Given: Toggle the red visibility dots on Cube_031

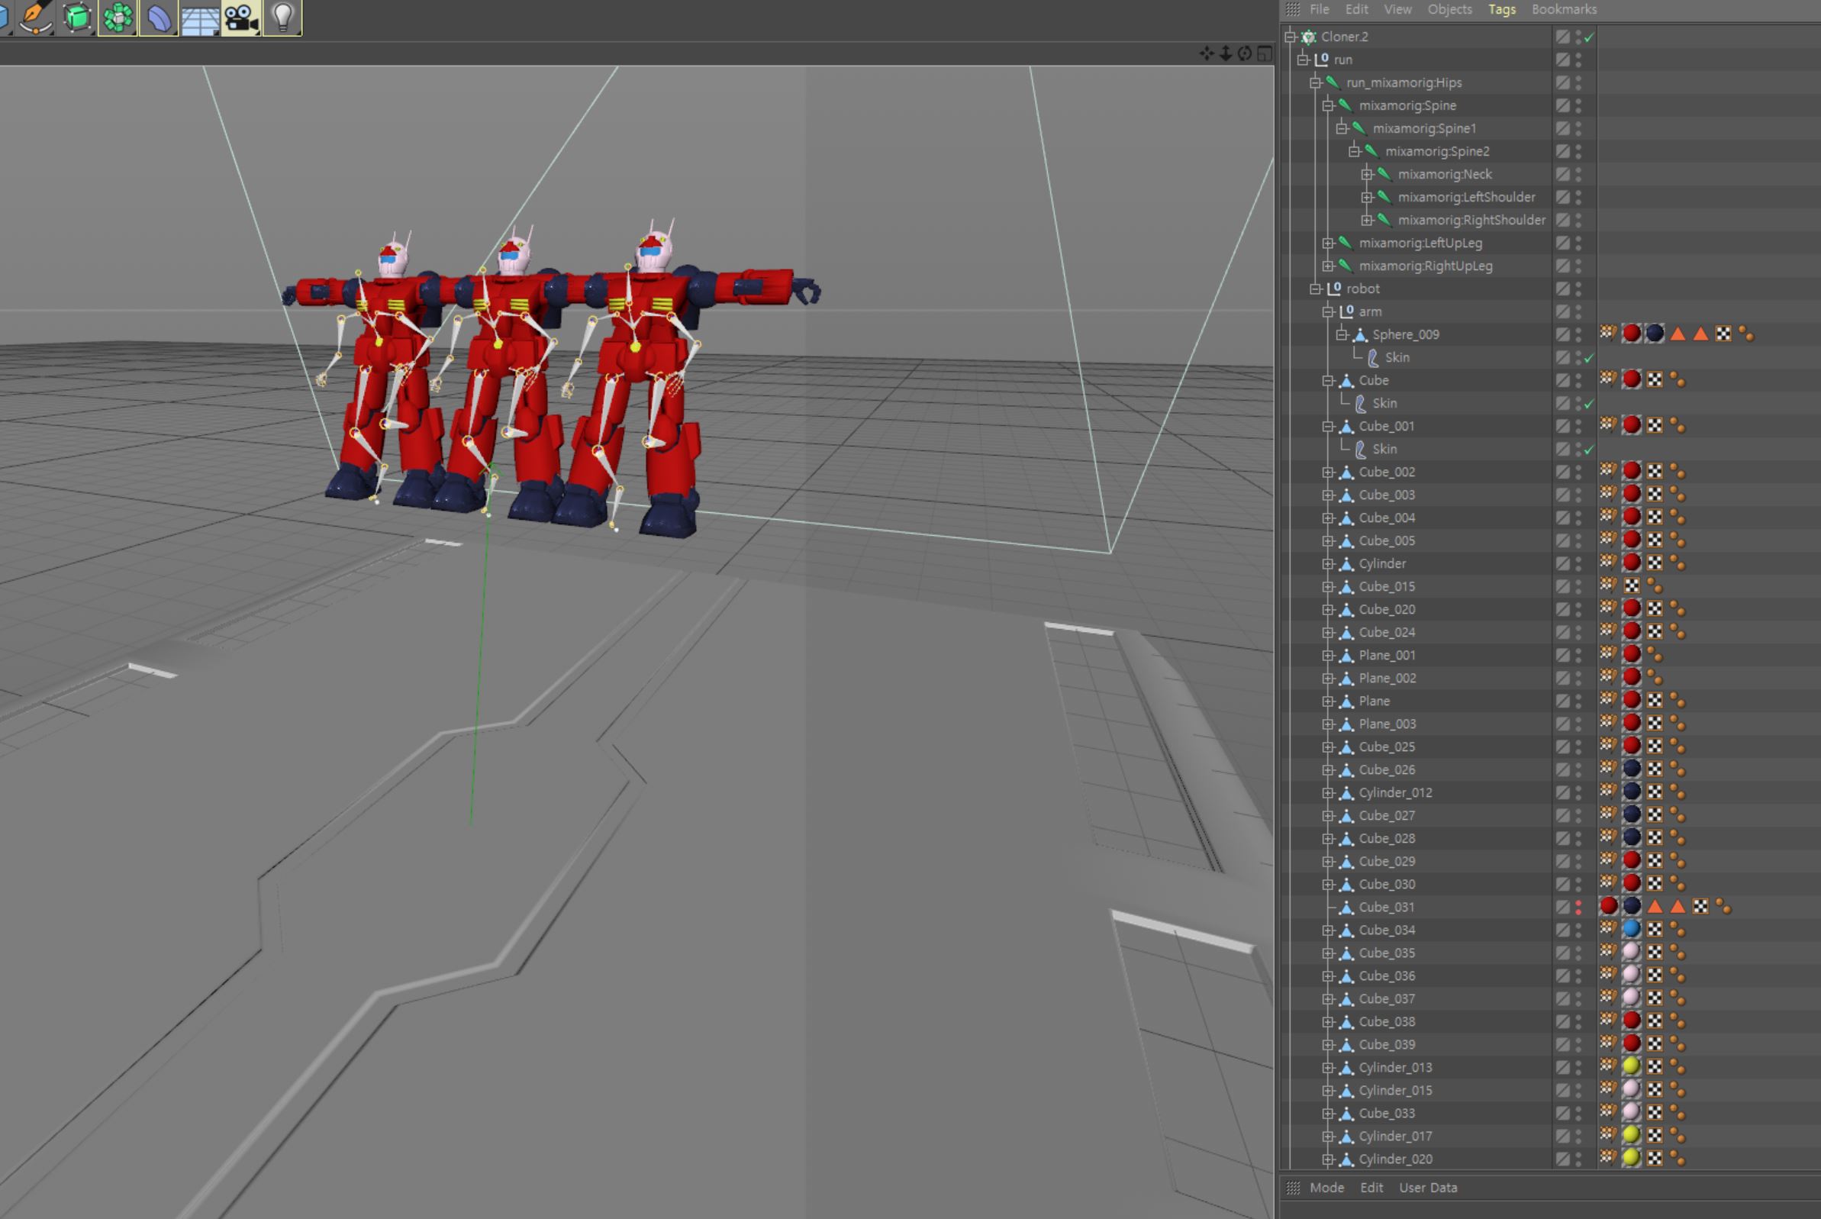Looking at the screenshot, I should coord(1578,908).
